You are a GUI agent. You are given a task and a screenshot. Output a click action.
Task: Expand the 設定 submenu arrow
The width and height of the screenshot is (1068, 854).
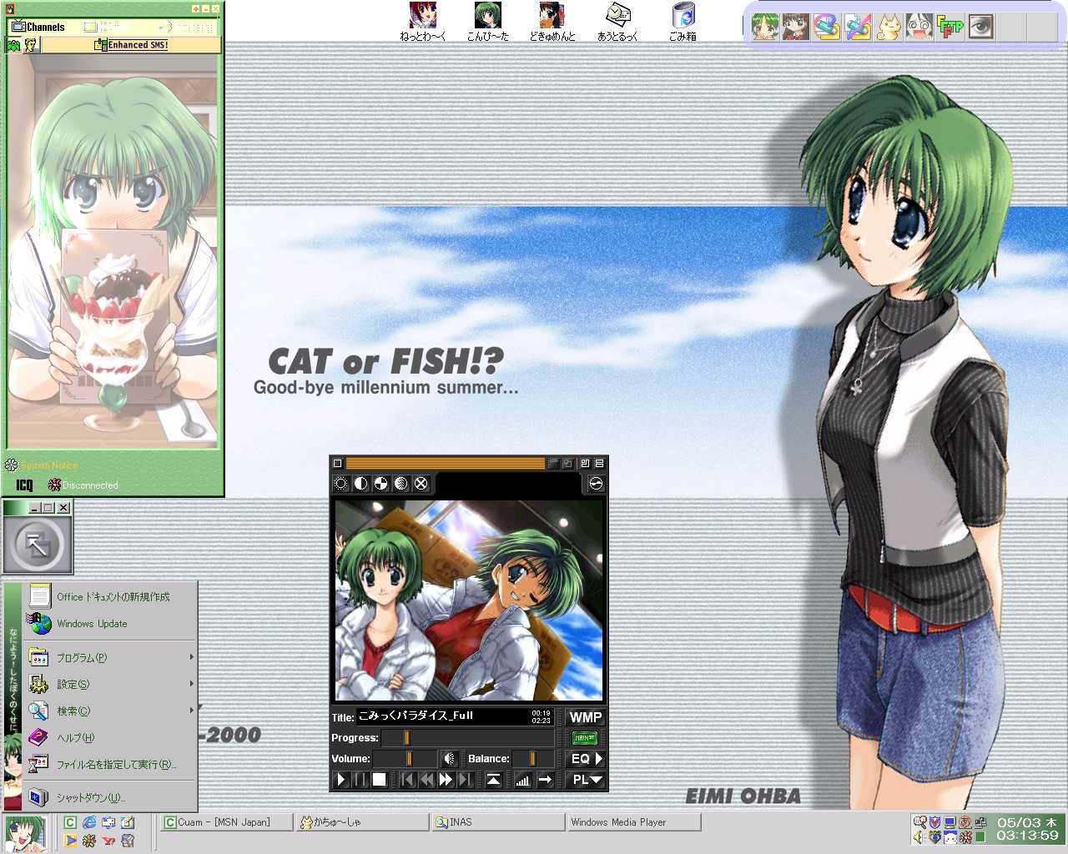click(x=191, y=684)
